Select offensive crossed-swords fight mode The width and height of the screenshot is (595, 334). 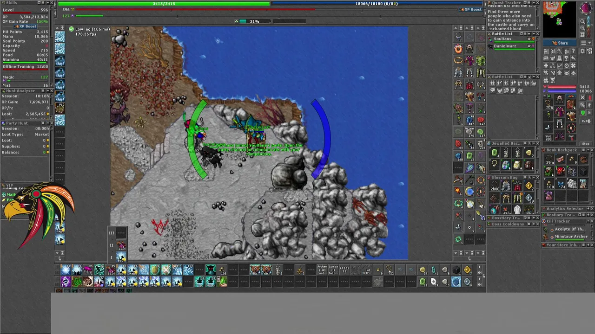[583, 97]
